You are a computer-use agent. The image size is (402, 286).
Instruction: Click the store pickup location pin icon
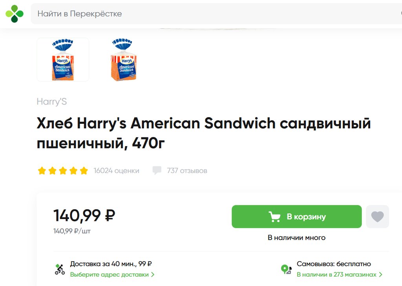pyautogui.click(x=286, y=269)
